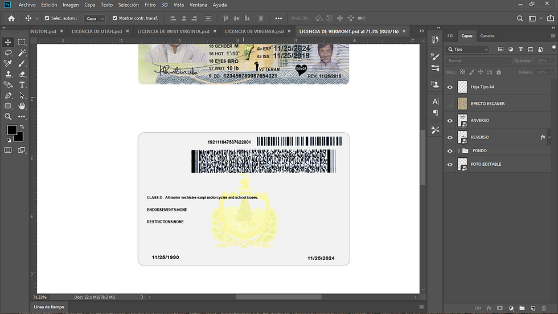Open the Opacidad value dropdown

(552, 61)
